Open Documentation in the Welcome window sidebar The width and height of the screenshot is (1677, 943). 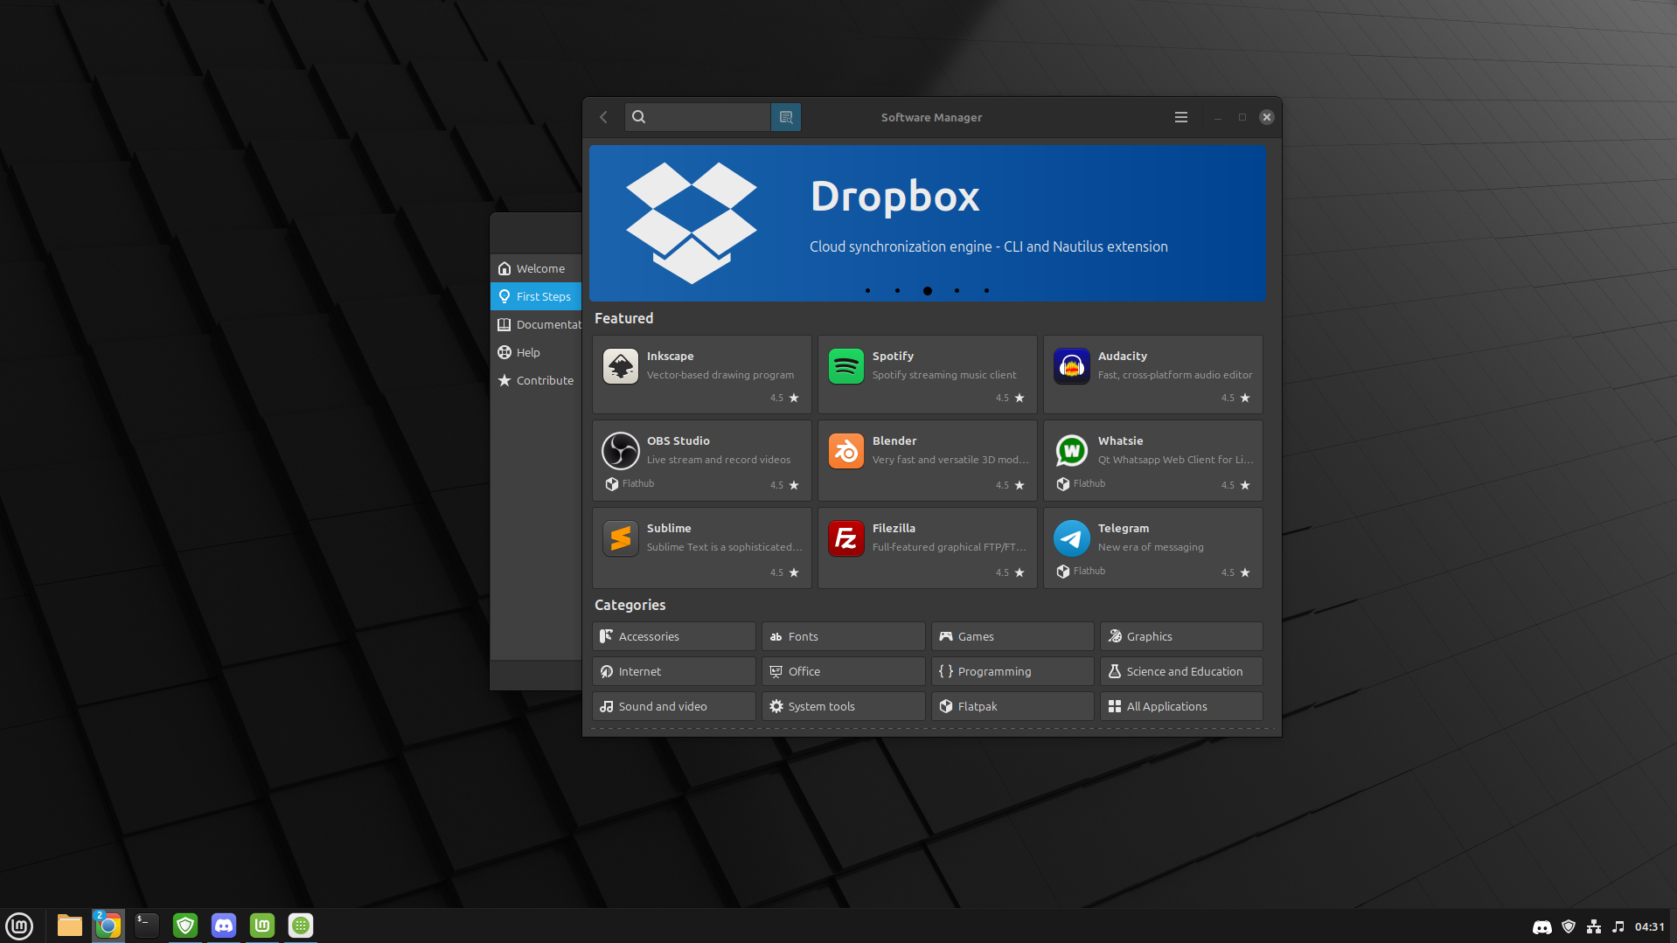click(x=536, y=324)
